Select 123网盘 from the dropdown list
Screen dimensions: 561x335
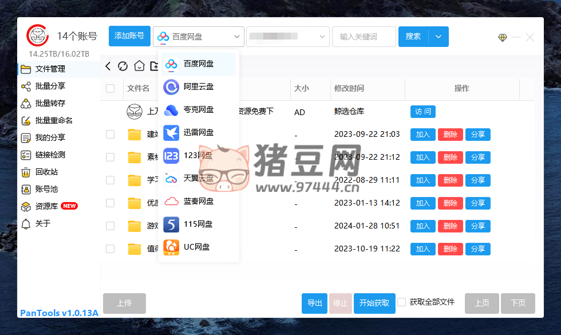click(x=199, y=156)
